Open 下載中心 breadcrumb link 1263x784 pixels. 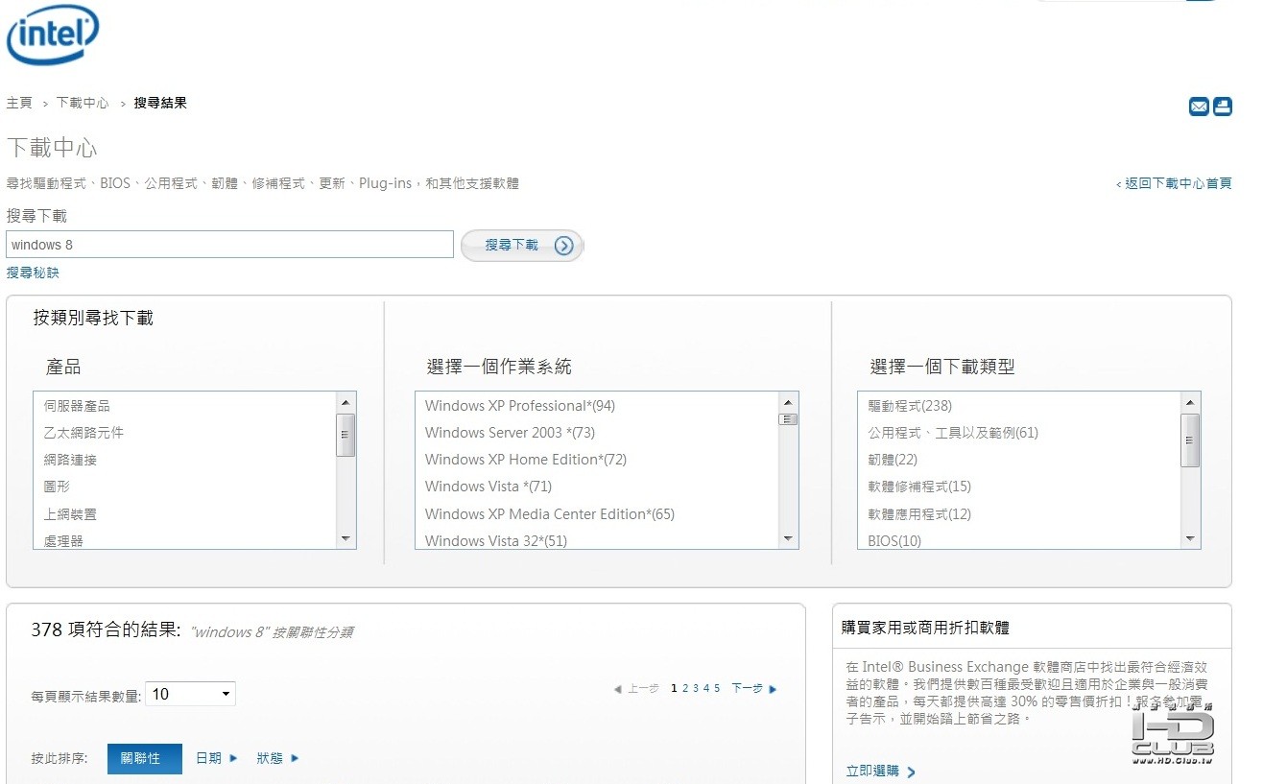83,103
